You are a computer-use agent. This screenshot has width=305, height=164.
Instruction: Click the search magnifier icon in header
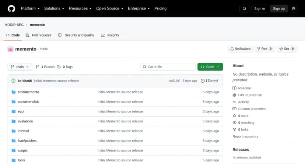244,8
